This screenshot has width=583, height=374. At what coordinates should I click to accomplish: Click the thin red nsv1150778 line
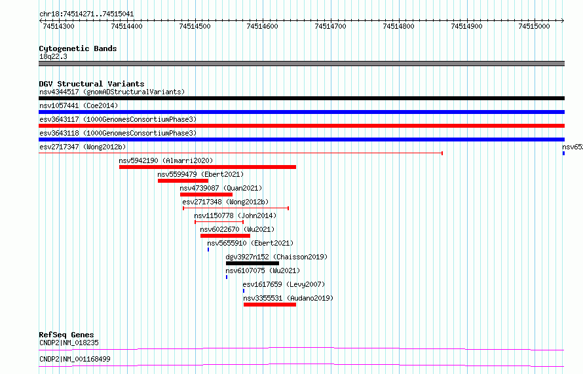click(219, 222)
